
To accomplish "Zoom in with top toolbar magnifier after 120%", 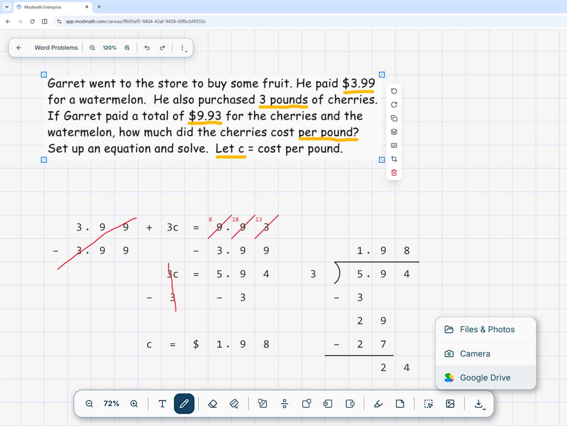I will tap(127, 48).
